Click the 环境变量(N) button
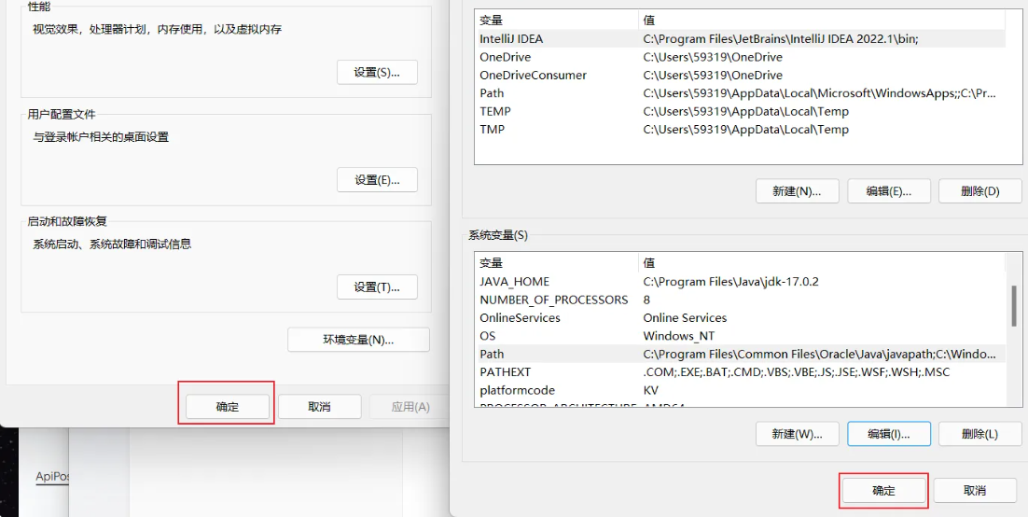 coord(358,340)
